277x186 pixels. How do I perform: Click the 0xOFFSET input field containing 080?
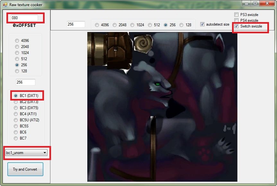pos(24,18)
